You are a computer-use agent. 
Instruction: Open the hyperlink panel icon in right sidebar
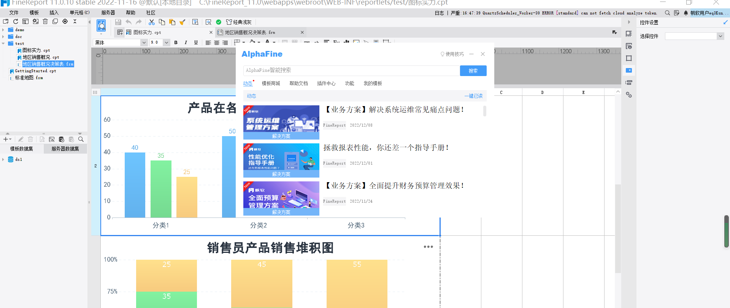point(629,95)
